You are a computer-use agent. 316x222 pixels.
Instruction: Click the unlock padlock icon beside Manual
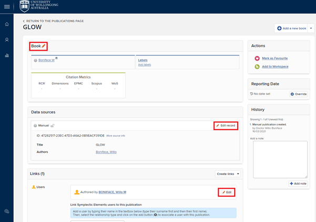[x=53, y=126]
